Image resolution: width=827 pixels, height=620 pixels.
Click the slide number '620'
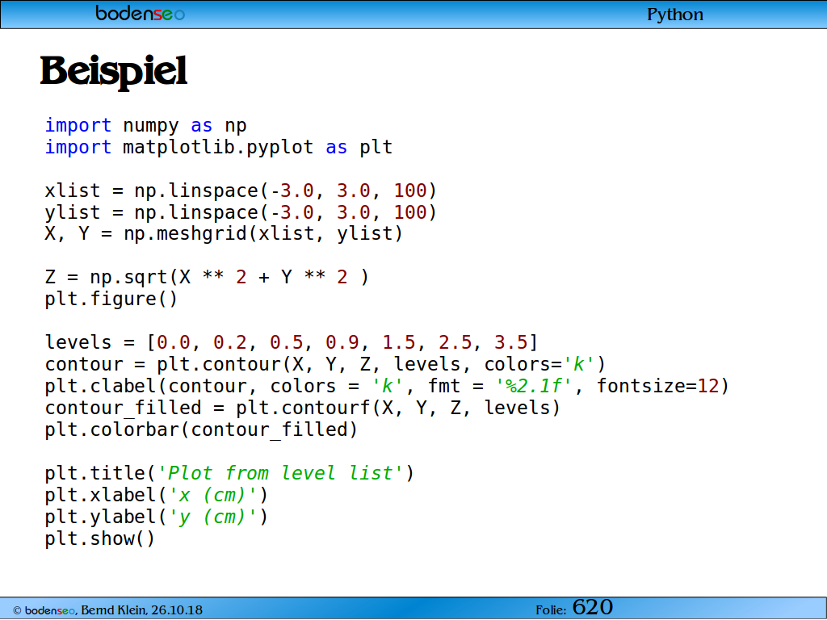(x=592, y=607)
